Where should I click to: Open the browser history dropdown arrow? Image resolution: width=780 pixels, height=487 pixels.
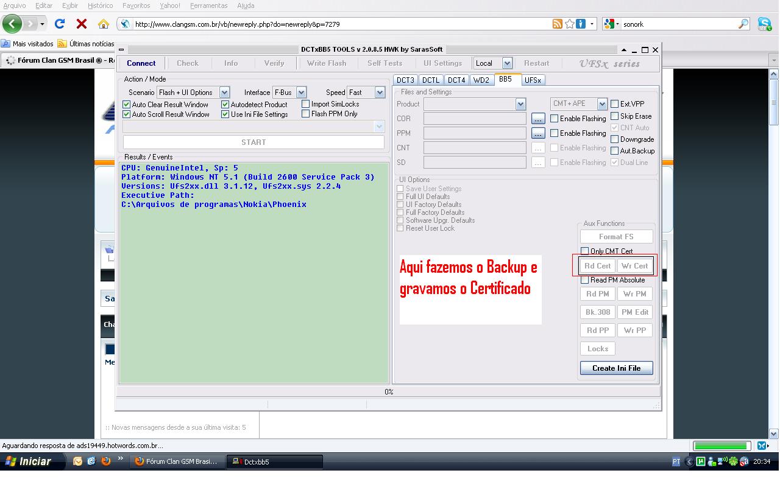pyautogui.click(x=42, y=24)
